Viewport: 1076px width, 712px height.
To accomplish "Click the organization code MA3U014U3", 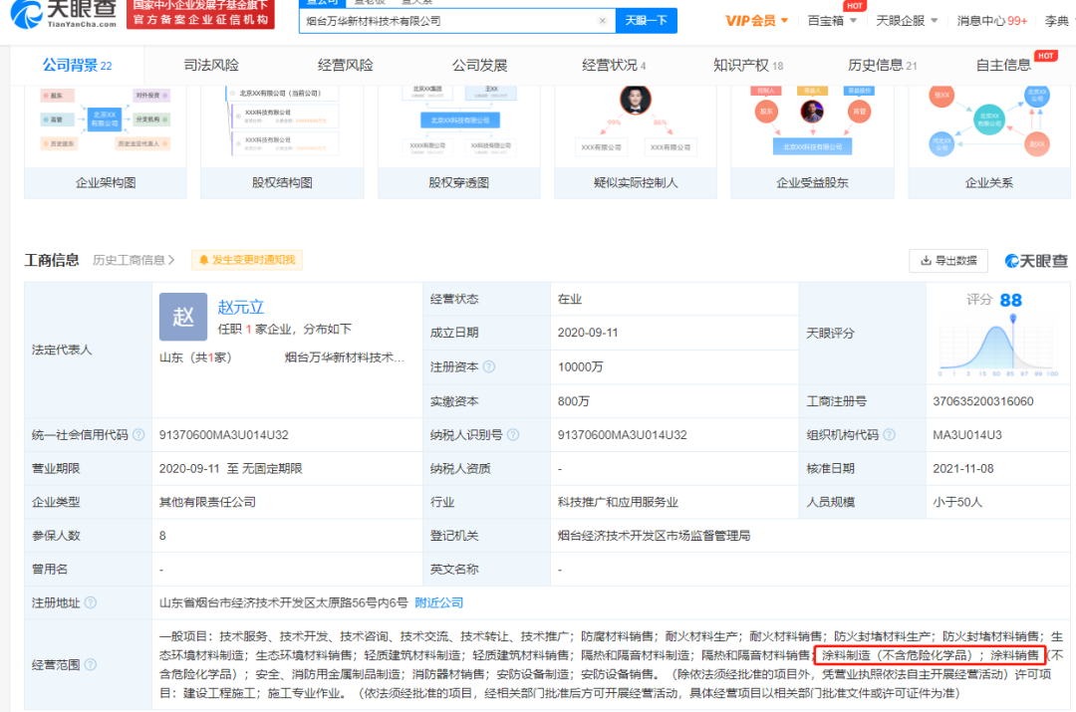I will click(966, 435).
